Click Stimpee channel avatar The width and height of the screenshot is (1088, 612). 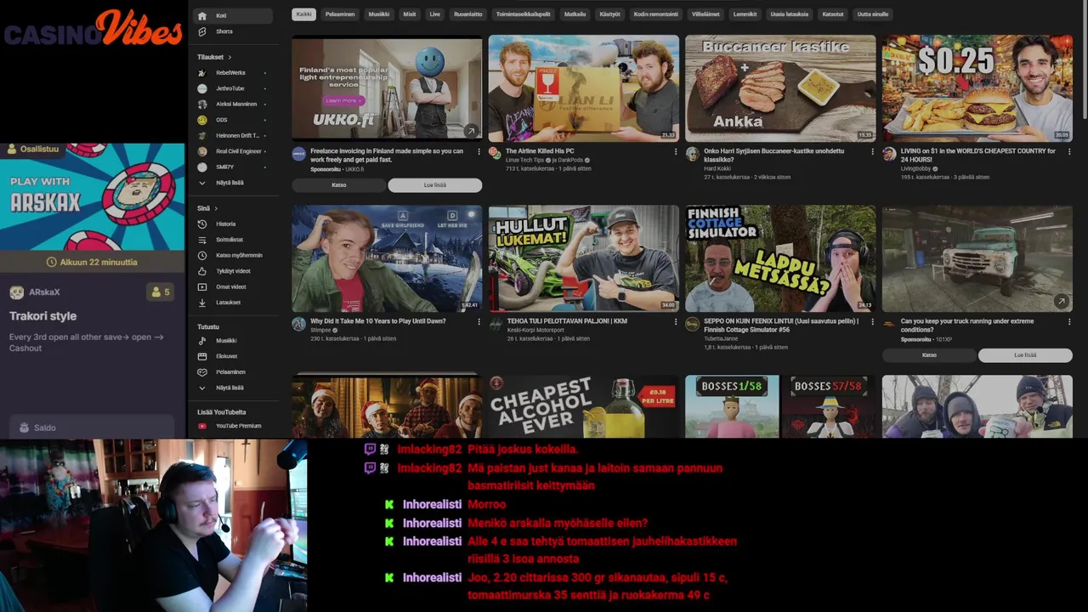point(298,324)
